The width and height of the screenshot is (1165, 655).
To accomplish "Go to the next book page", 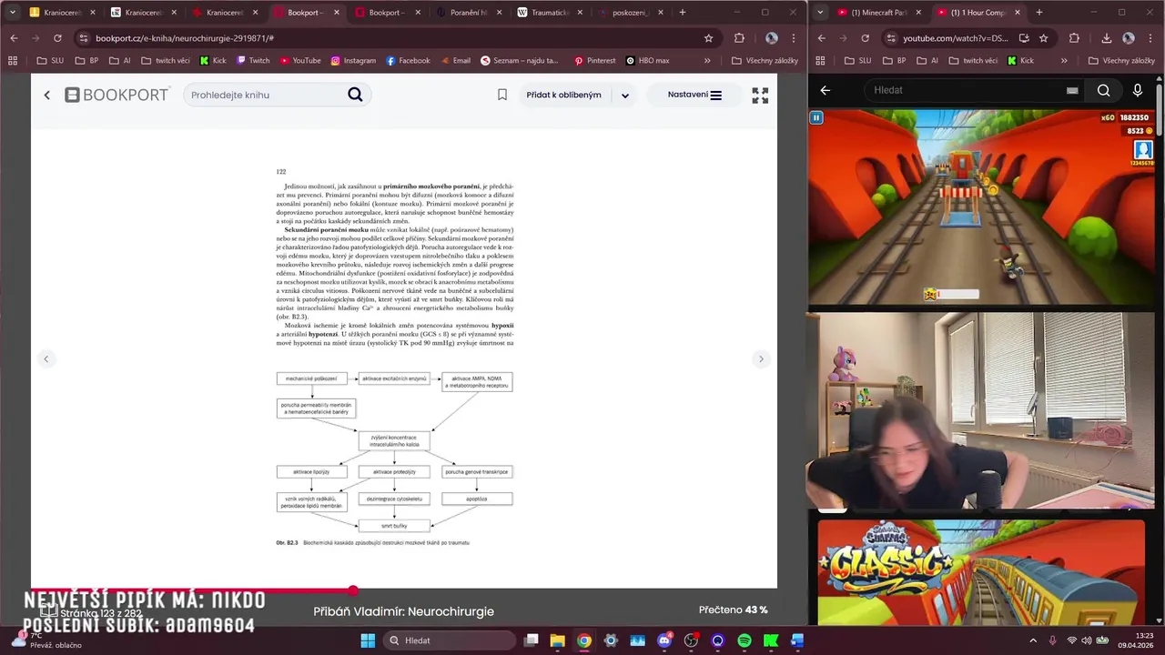I will pyautogui.click(x=762, y=358).
